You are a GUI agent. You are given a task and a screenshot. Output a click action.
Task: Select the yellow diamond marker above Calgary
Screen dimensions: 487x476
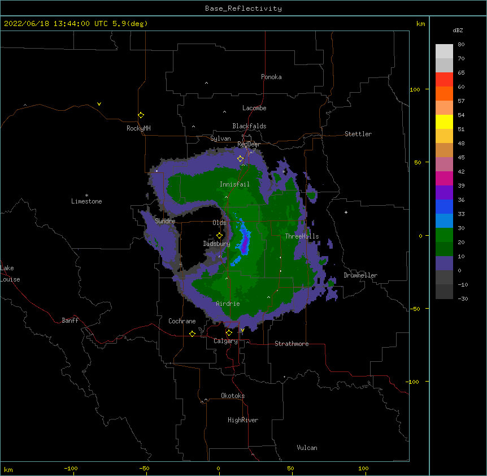[x=229, y=333]
